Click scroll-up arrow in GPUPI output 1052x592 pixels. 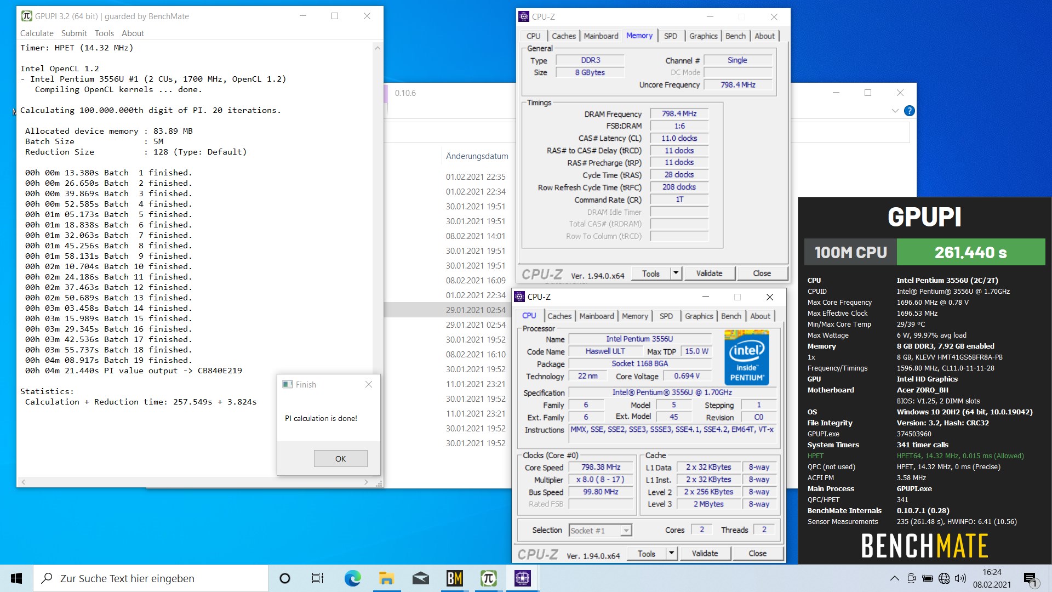[x=378, y=48]
